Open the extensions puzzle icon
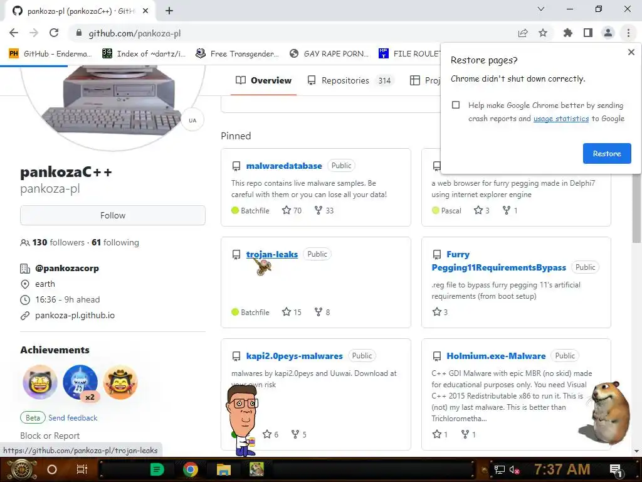The image size is (642, 482). point(567,33)
